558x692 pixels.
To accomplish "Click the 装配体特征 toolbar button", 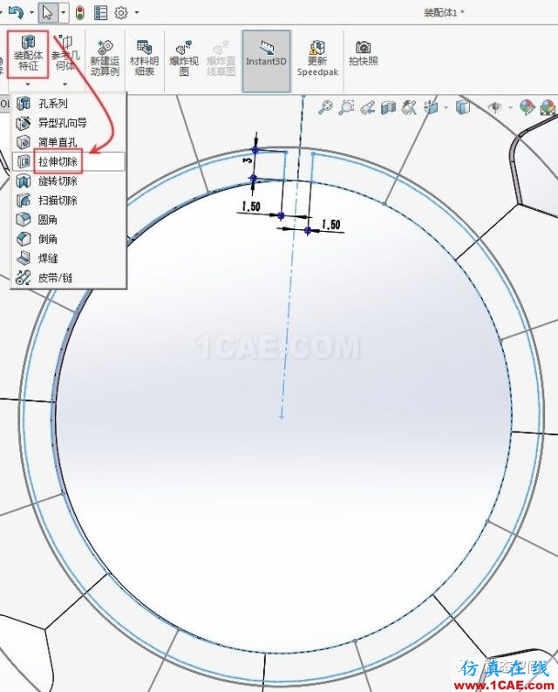I will point(28,53).
